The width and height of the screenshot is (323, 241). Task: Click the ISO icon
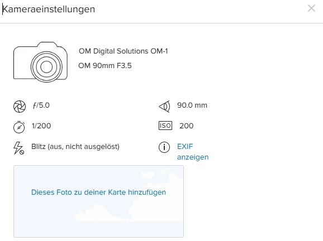(165, 126)
